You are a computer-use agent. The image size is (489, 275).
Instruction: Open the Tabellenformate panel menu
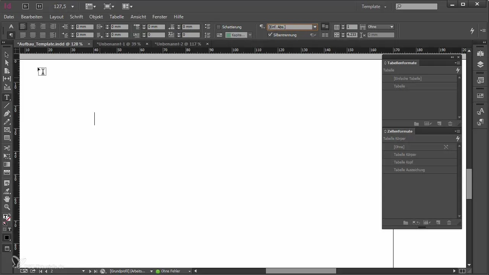(457, 63)
